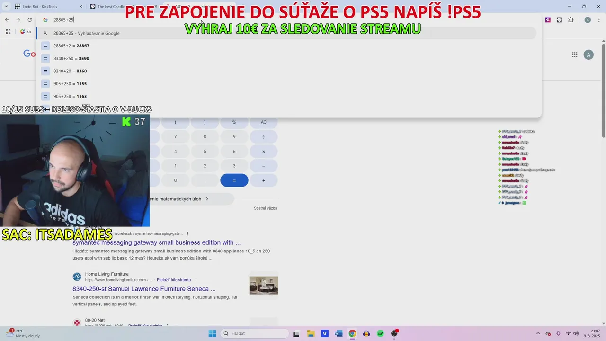Open the volume speaker icon in tray

tap(576, 333)
